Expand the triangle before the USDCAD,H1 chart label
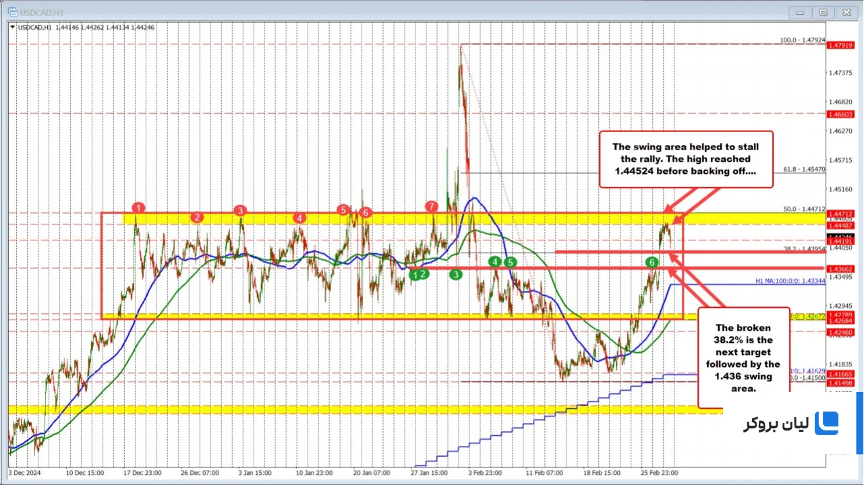Image resolution: width=864 pixels, height=485 pixels. 12,27
